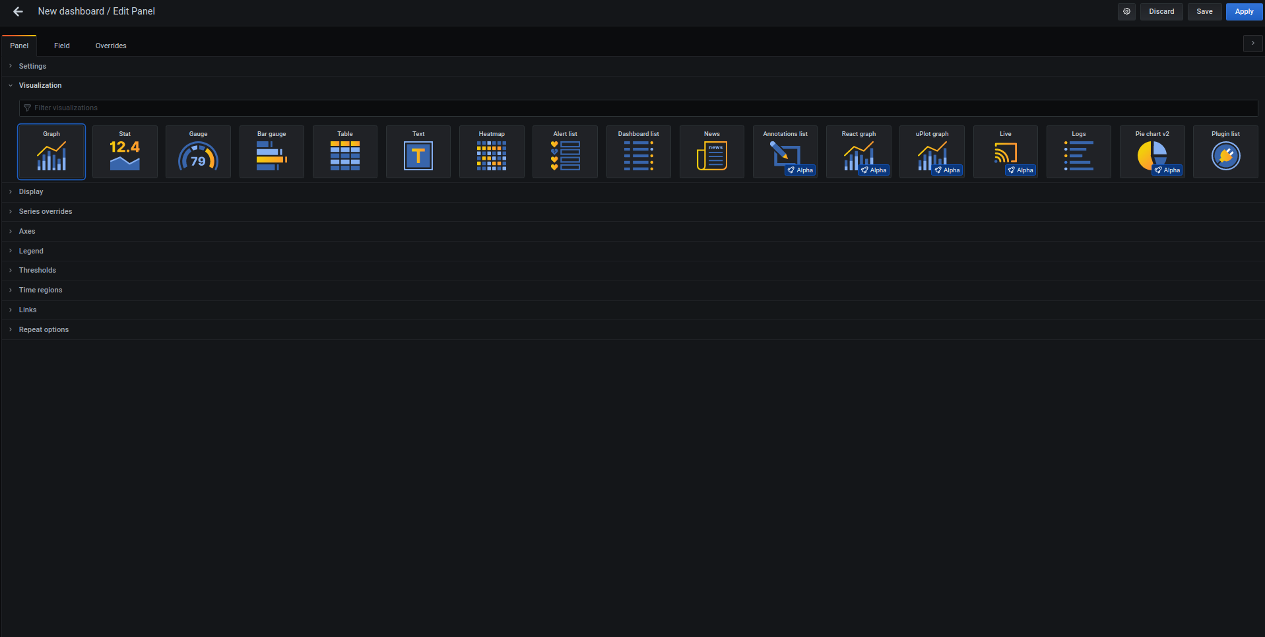Expand the Axes section
1265x637 pixels.
point(632,231)
